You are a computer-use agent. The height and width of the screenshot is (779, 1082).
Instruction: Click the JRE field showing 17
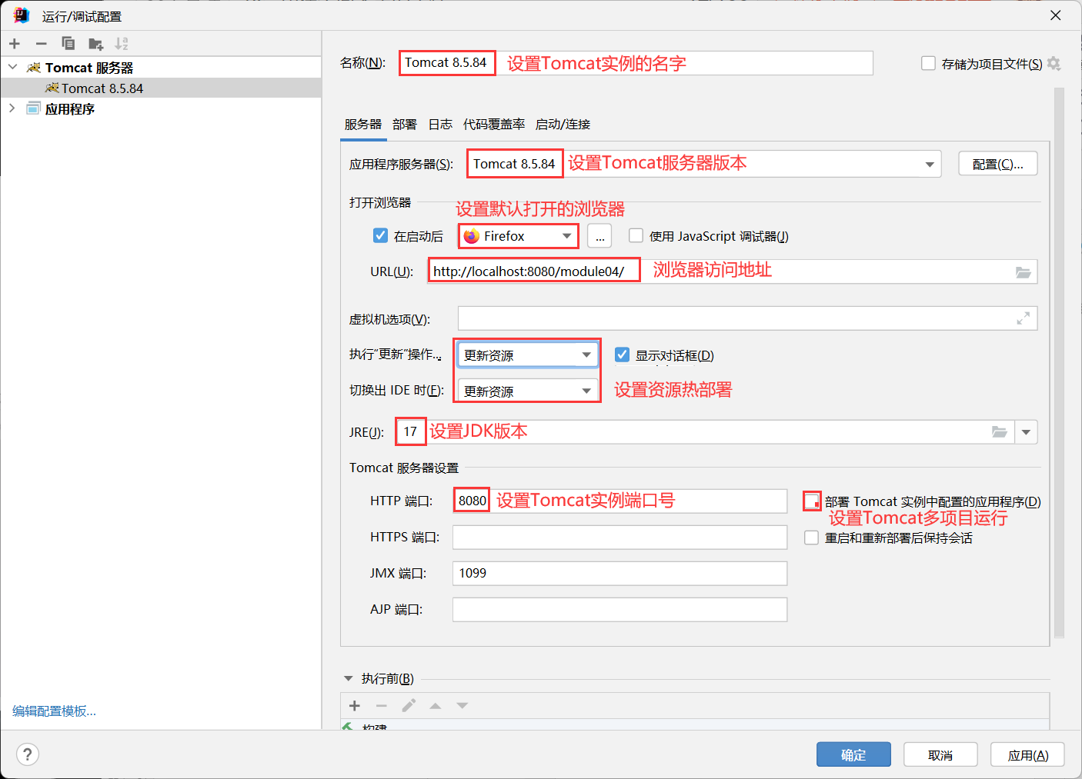[x=705, y=432]
